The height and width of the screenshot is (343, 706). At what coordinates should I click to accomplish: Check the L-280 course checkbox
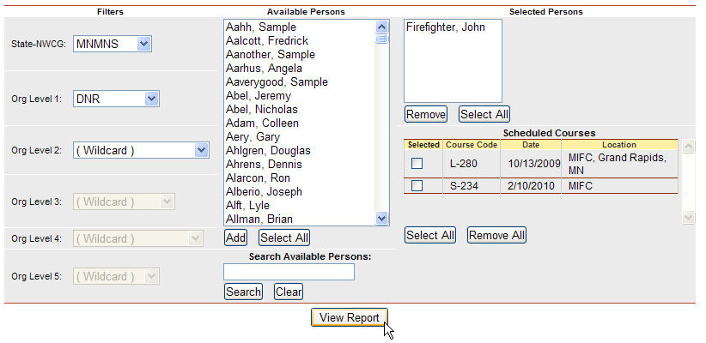[x=417, y=164]
